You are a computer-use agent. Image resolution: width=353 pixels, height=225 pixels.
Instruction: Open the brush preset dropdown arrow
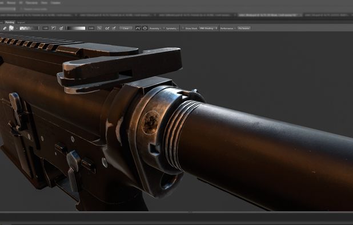tap(17, 29)
